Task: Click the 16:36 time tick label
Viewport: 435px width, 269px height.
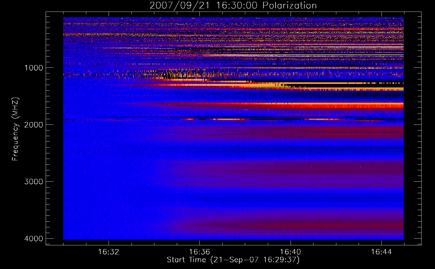Action: coord(199,252)
